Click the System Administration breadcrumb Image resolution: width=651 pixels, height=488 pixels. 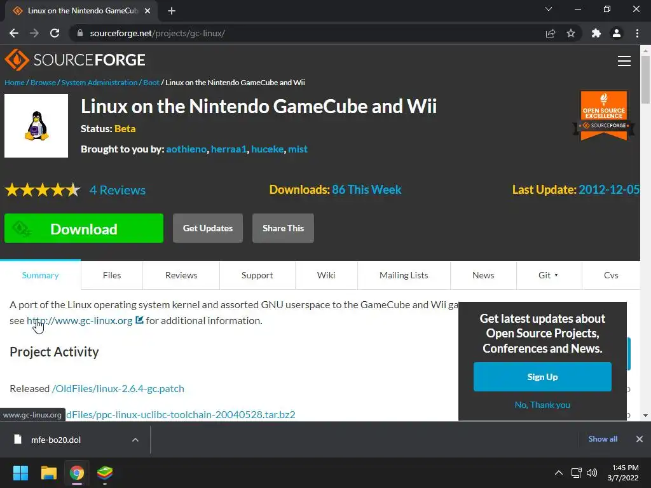click(99, 83)
